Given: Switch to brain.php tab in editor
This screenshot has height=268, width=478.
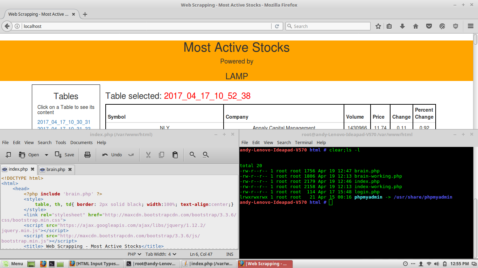Looking at the screenshot, I should pyautogui.click(x=56, y=170).
